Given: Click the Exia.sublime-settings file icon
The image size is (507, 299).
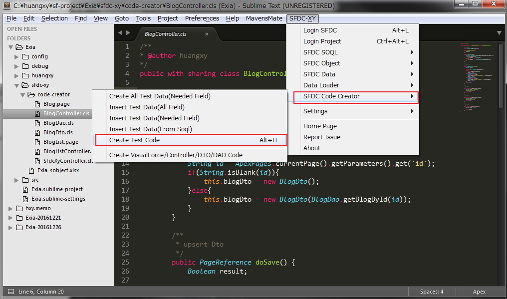Looking at the screenshot, I should pos(25,199).
